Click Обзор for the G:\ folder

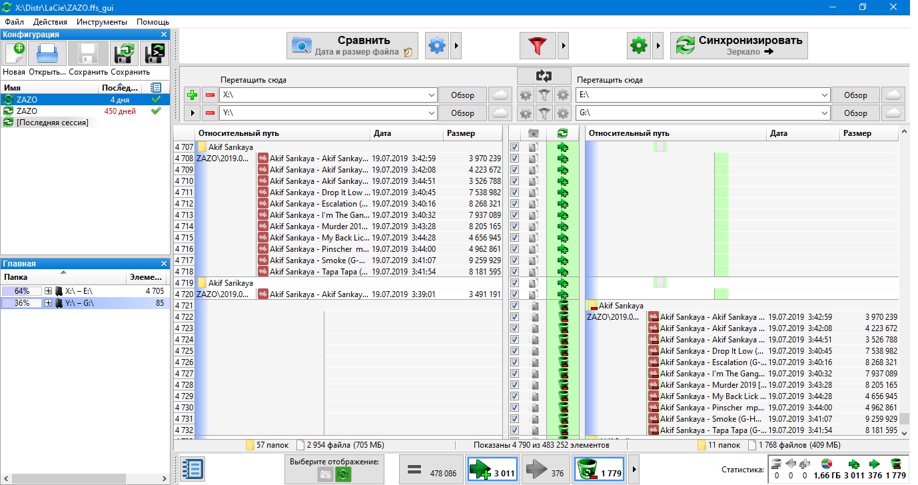coord(856,113)
